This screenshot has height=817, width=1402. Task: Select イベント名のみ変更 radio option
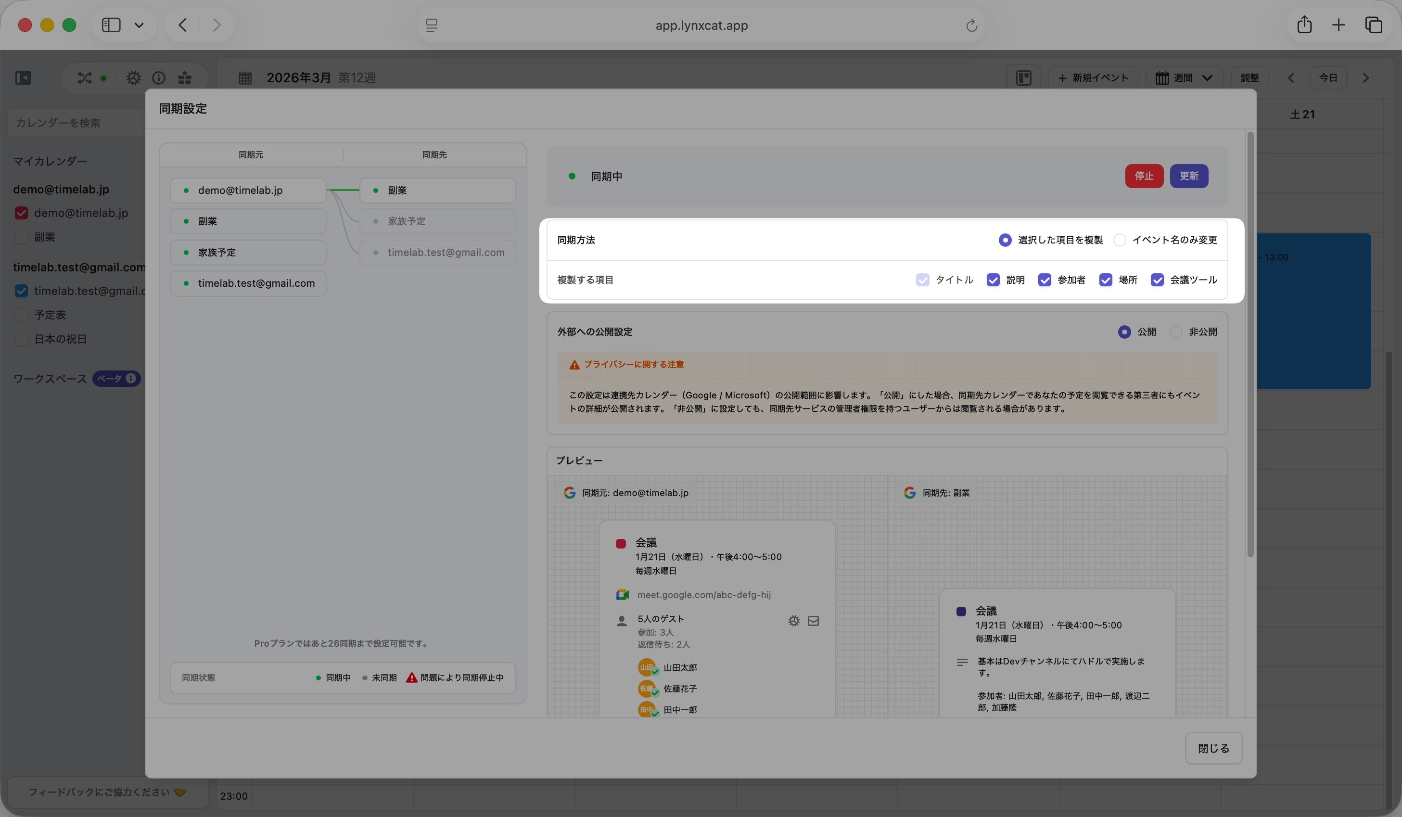click(x=1120, y=240)
